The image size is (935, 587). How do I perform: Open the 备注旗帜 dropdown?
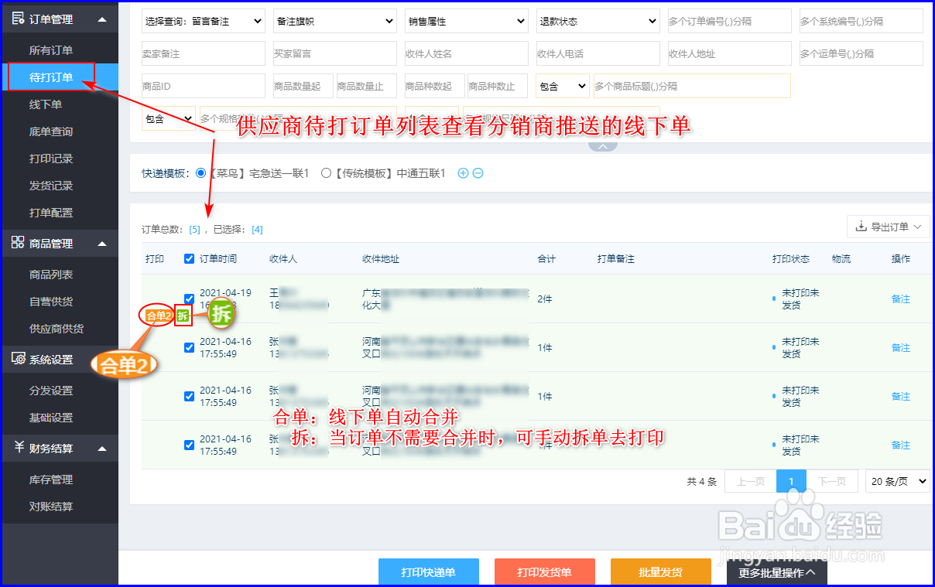(334, 21)
